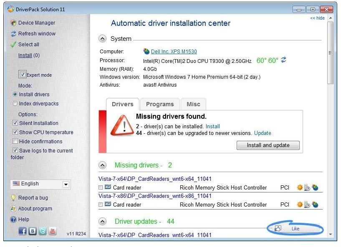The height and width of the screenshot is (247, 341).
Task: Click the About program text
Action: (x=35, y=209)
